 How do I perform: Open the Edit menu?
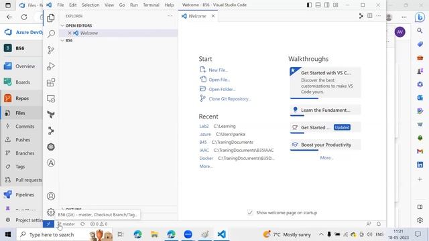73,5
